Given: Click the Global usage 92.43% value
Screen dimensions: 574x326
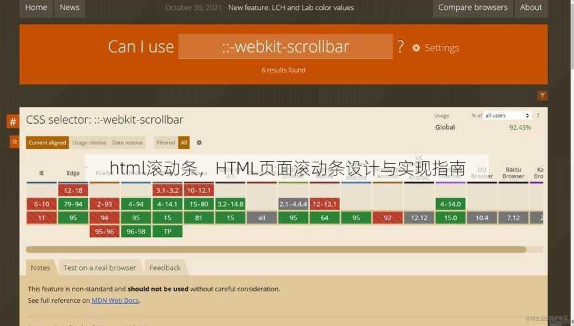Looking at the screenshot, I should (520, 127).
